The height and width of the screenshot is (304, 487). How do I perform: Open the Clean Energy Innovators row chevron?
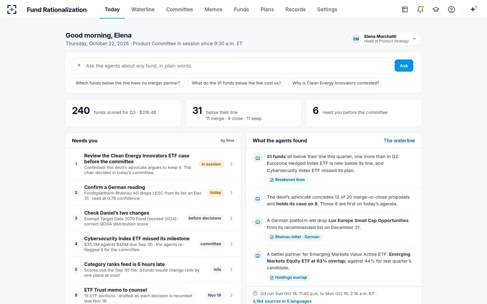(x=231, y=164)
